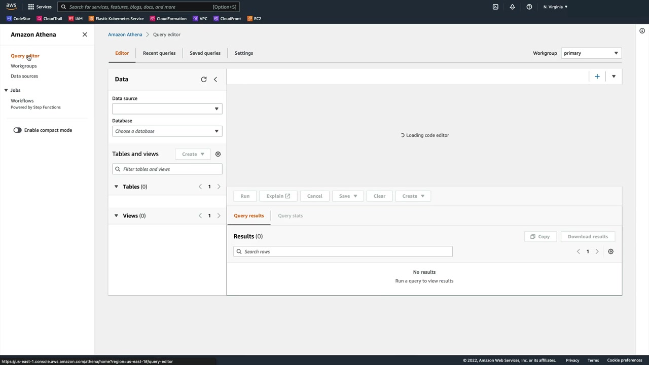Go to next Tables page
649x365 pixels.
coord(219,187)
